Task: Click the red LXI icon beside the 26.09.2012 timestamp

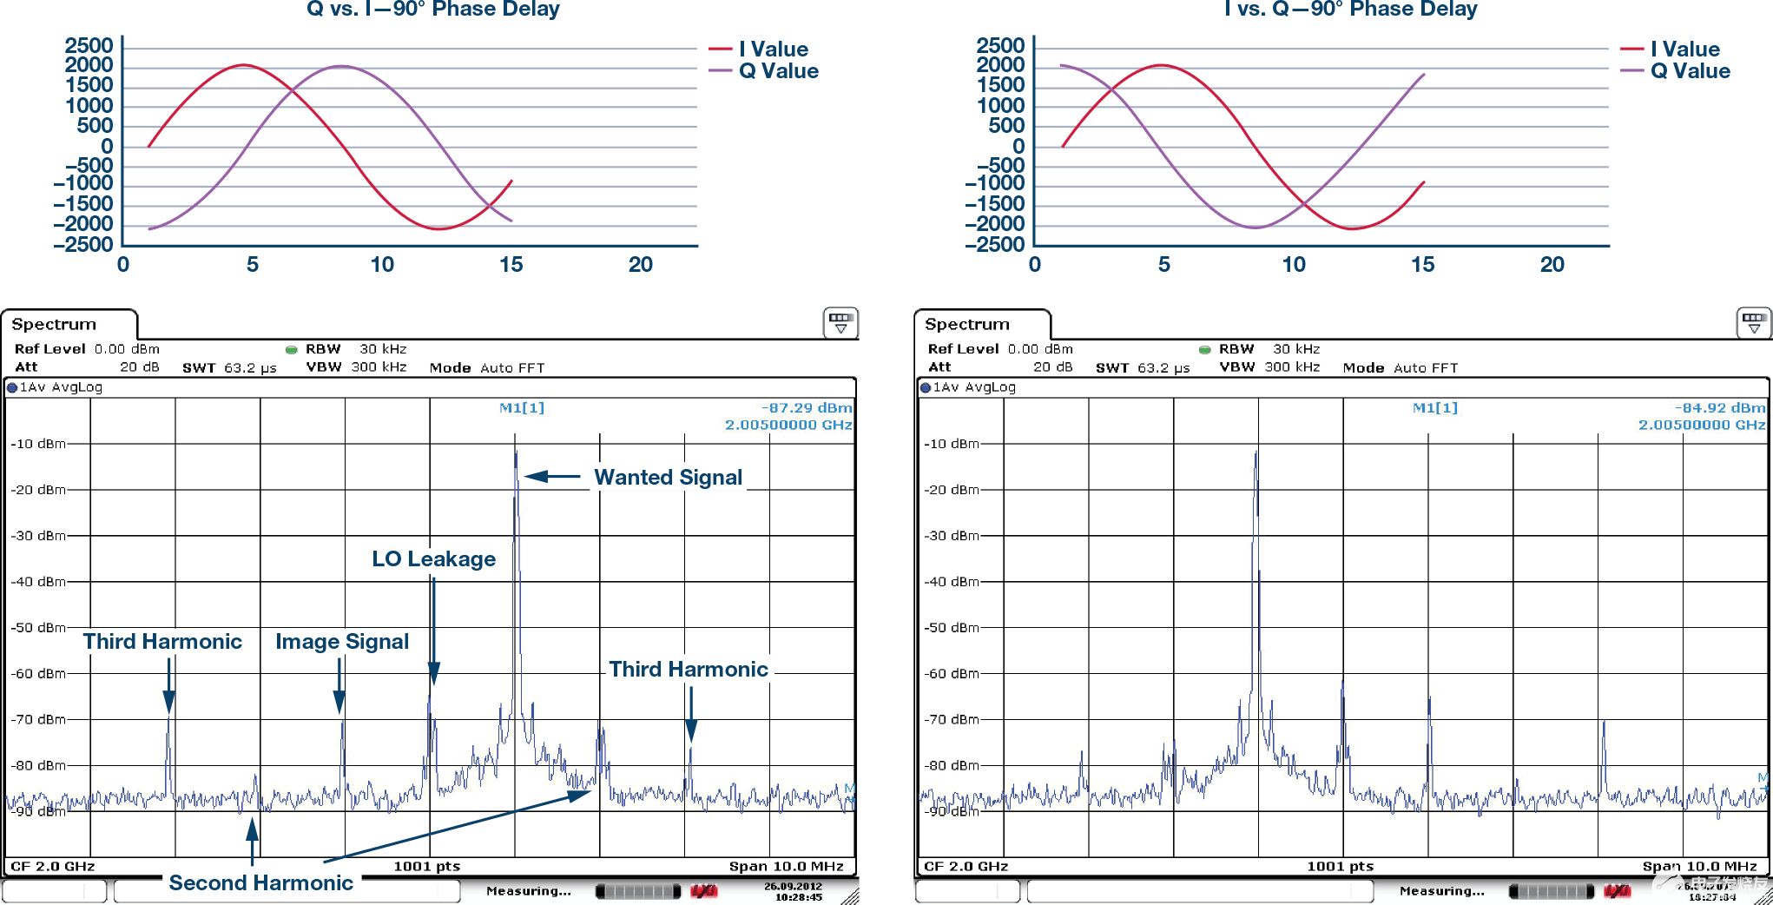Action: click(x=704, y=891)
